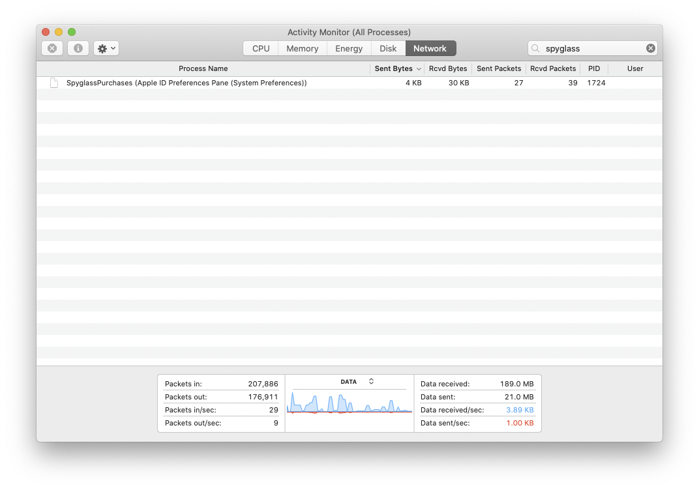Close the Activity Monitor window
This screenshot has height=490, width=699.
coord(46,32)
